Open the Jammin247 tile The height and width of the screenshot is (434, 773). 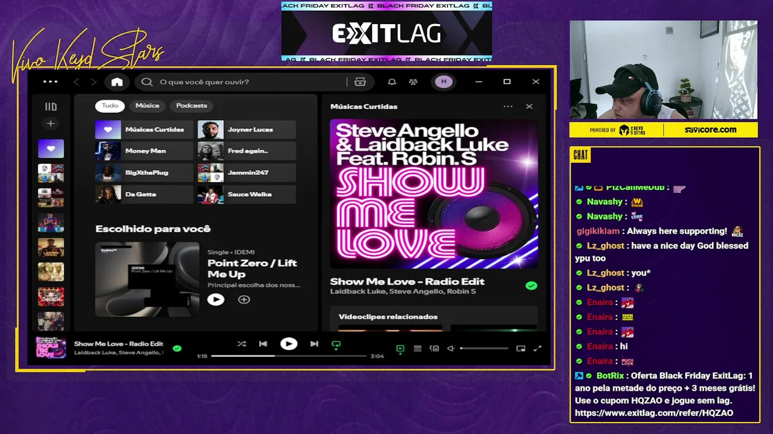[246, 173]
